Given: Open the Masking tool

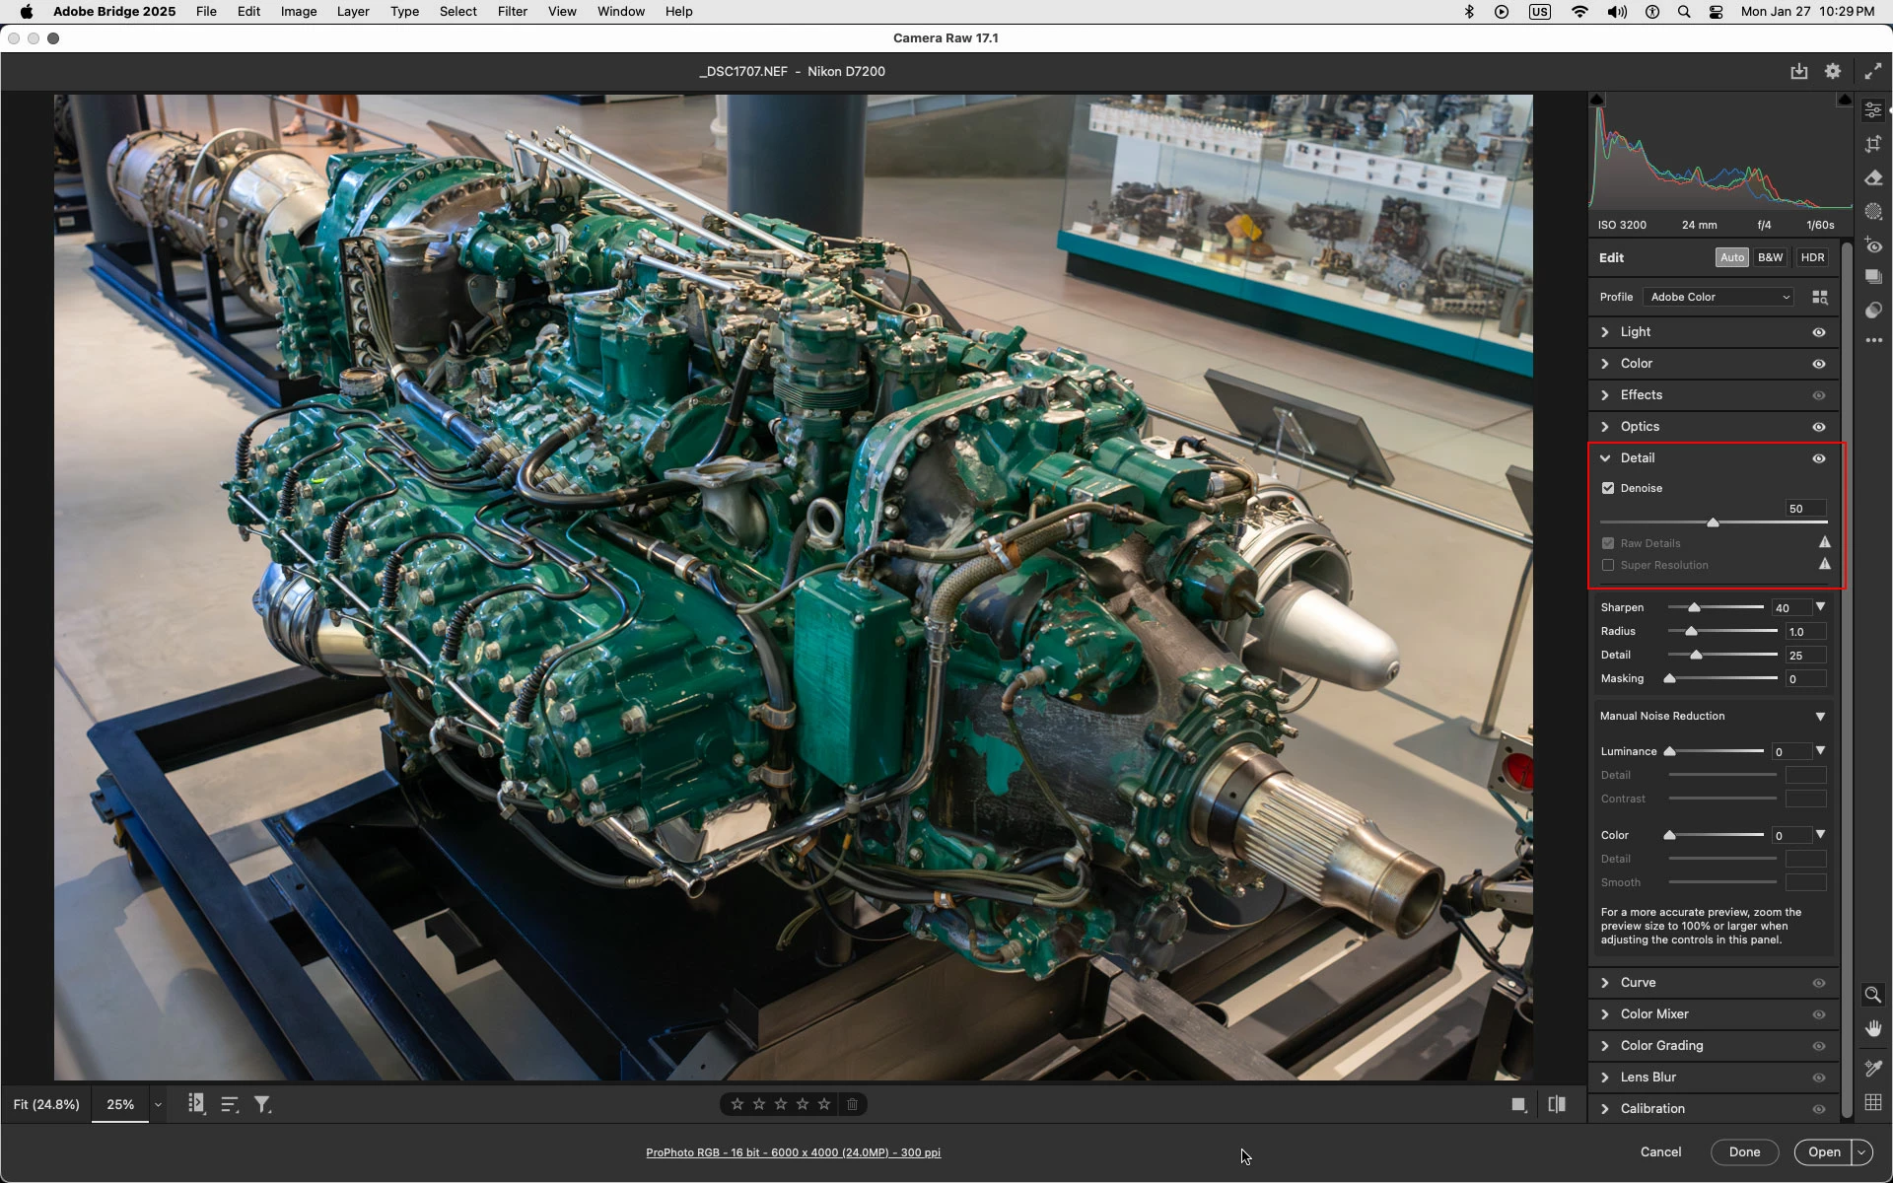Looking at the screenshot, I should pyautogui.click(x=1873, y=212).
